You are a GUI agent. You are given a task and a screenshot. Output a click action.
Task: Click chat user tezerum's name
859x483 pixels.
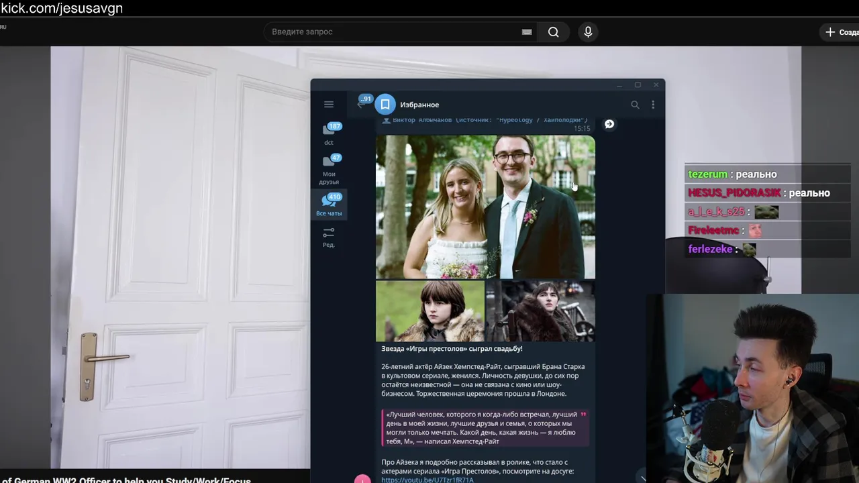coord(707,174)
